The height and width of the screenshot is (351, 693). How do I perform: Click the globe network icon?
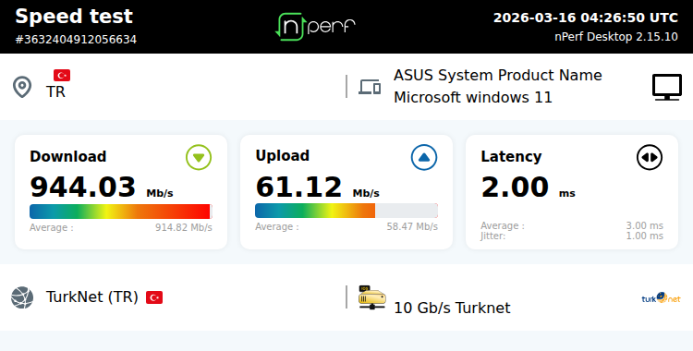coord(22,297)
